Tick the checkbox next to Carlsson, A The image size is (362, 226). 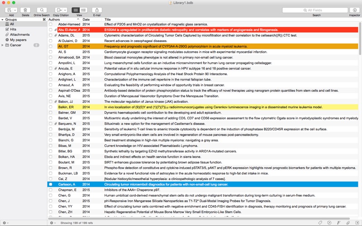(x=51, y=184)
